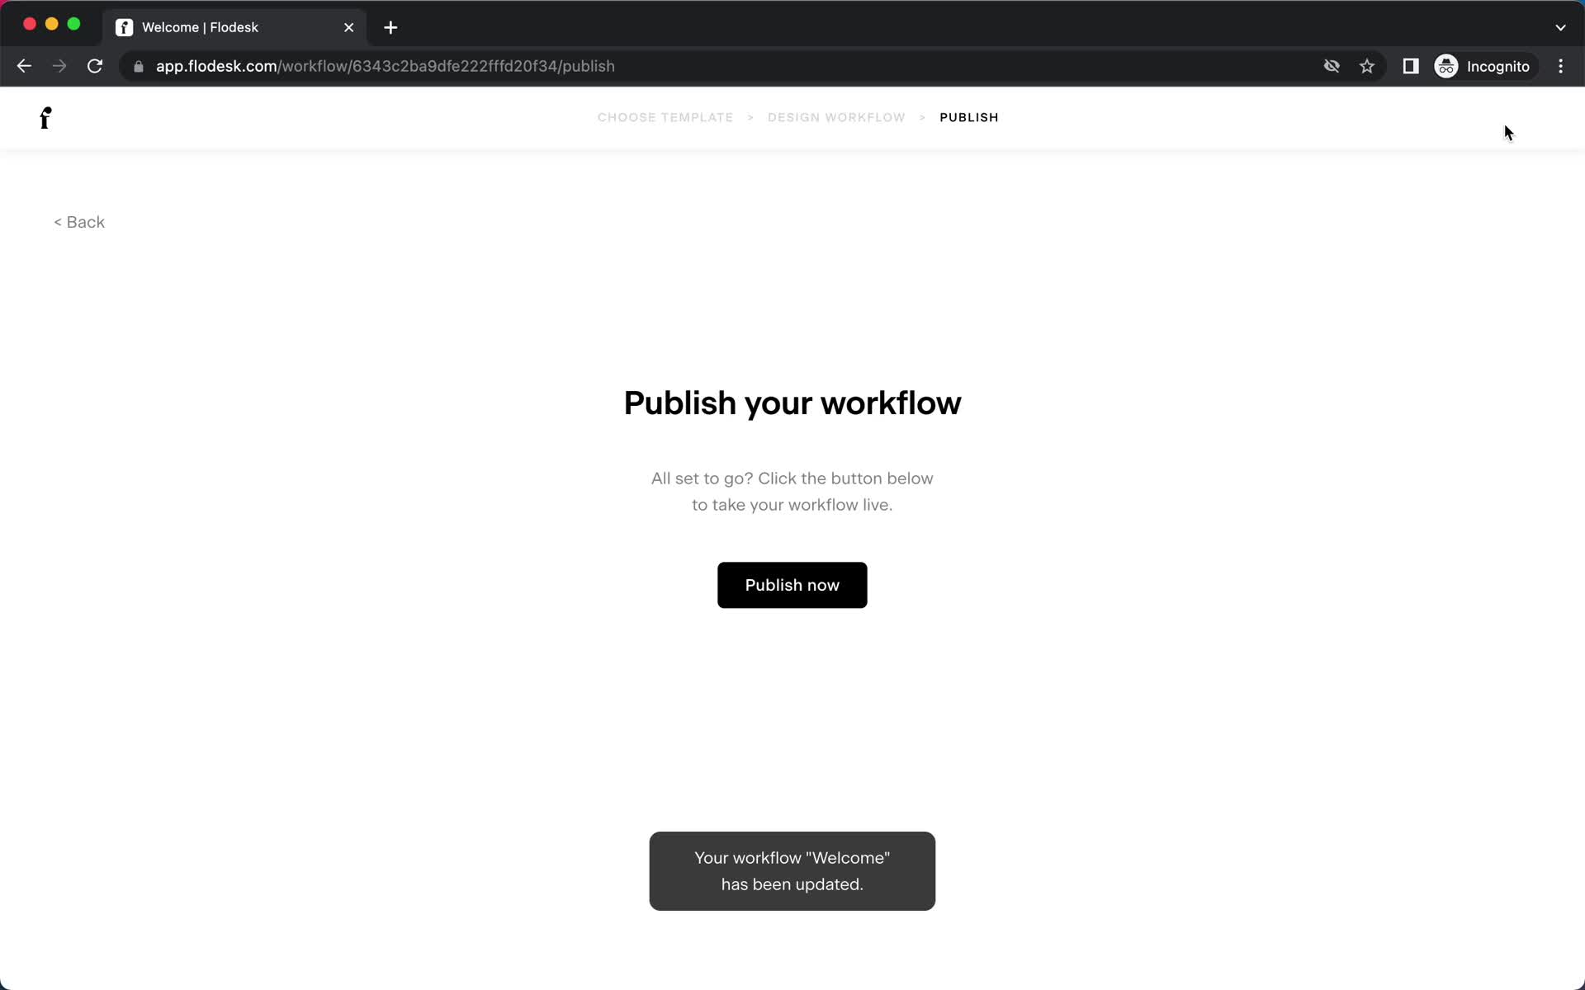Click the Back link

[80, 221]
